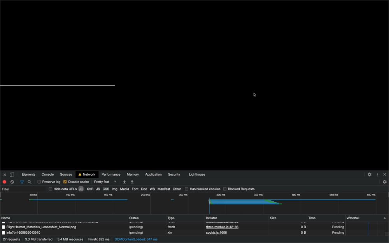Screen dimensions: 389x243
Task: Sort by the Status column header
Action: [x=147, y=218]
